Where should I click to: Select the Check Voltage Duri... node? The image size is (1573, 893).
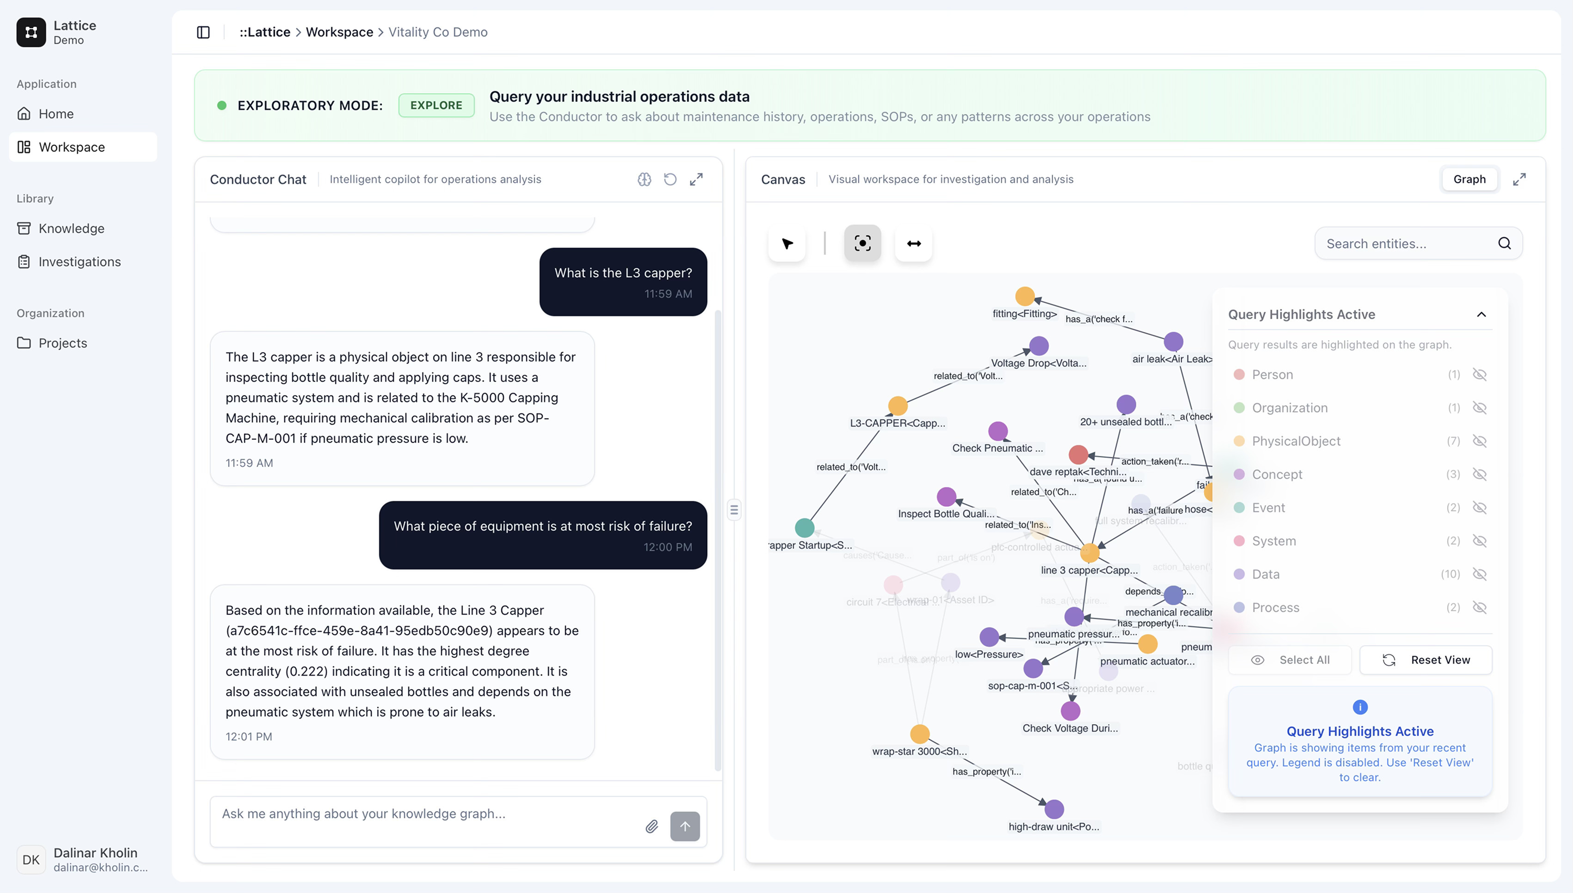(1070, 711)
